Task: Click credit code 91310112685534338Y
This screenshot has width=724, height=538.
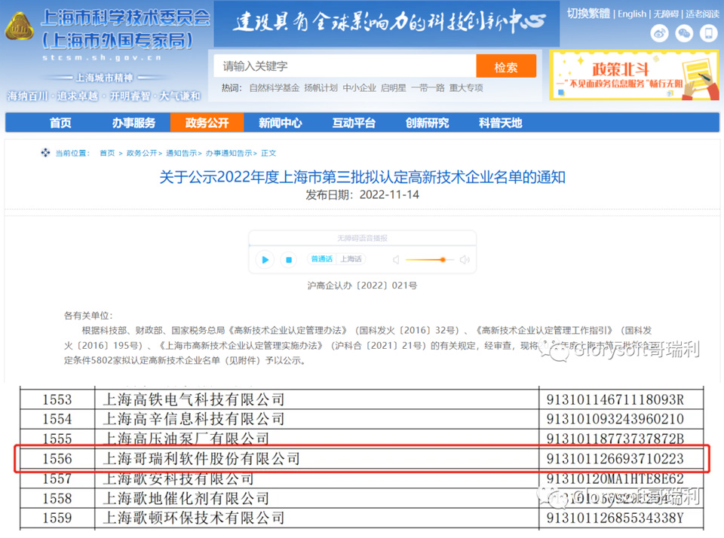Action: (615, 518)
